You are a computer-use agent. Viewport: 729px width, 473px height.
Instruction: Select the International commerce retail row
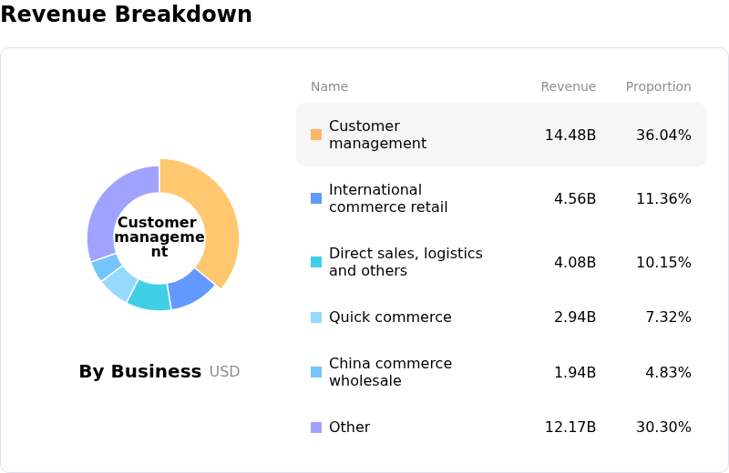(501, 198)
